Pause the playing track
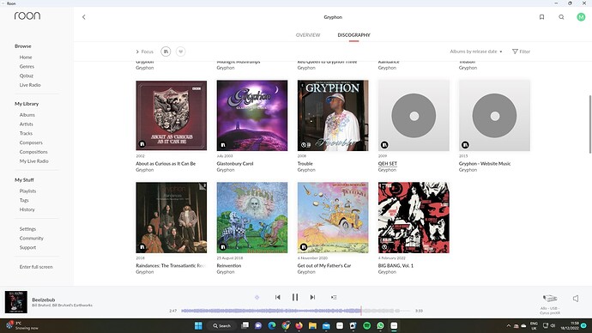This screenshot has height=333, width=592. [295, 297]
